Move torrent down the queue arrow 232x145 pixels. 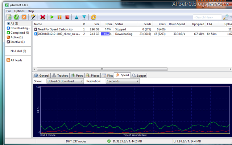click(x=84, y=17)
